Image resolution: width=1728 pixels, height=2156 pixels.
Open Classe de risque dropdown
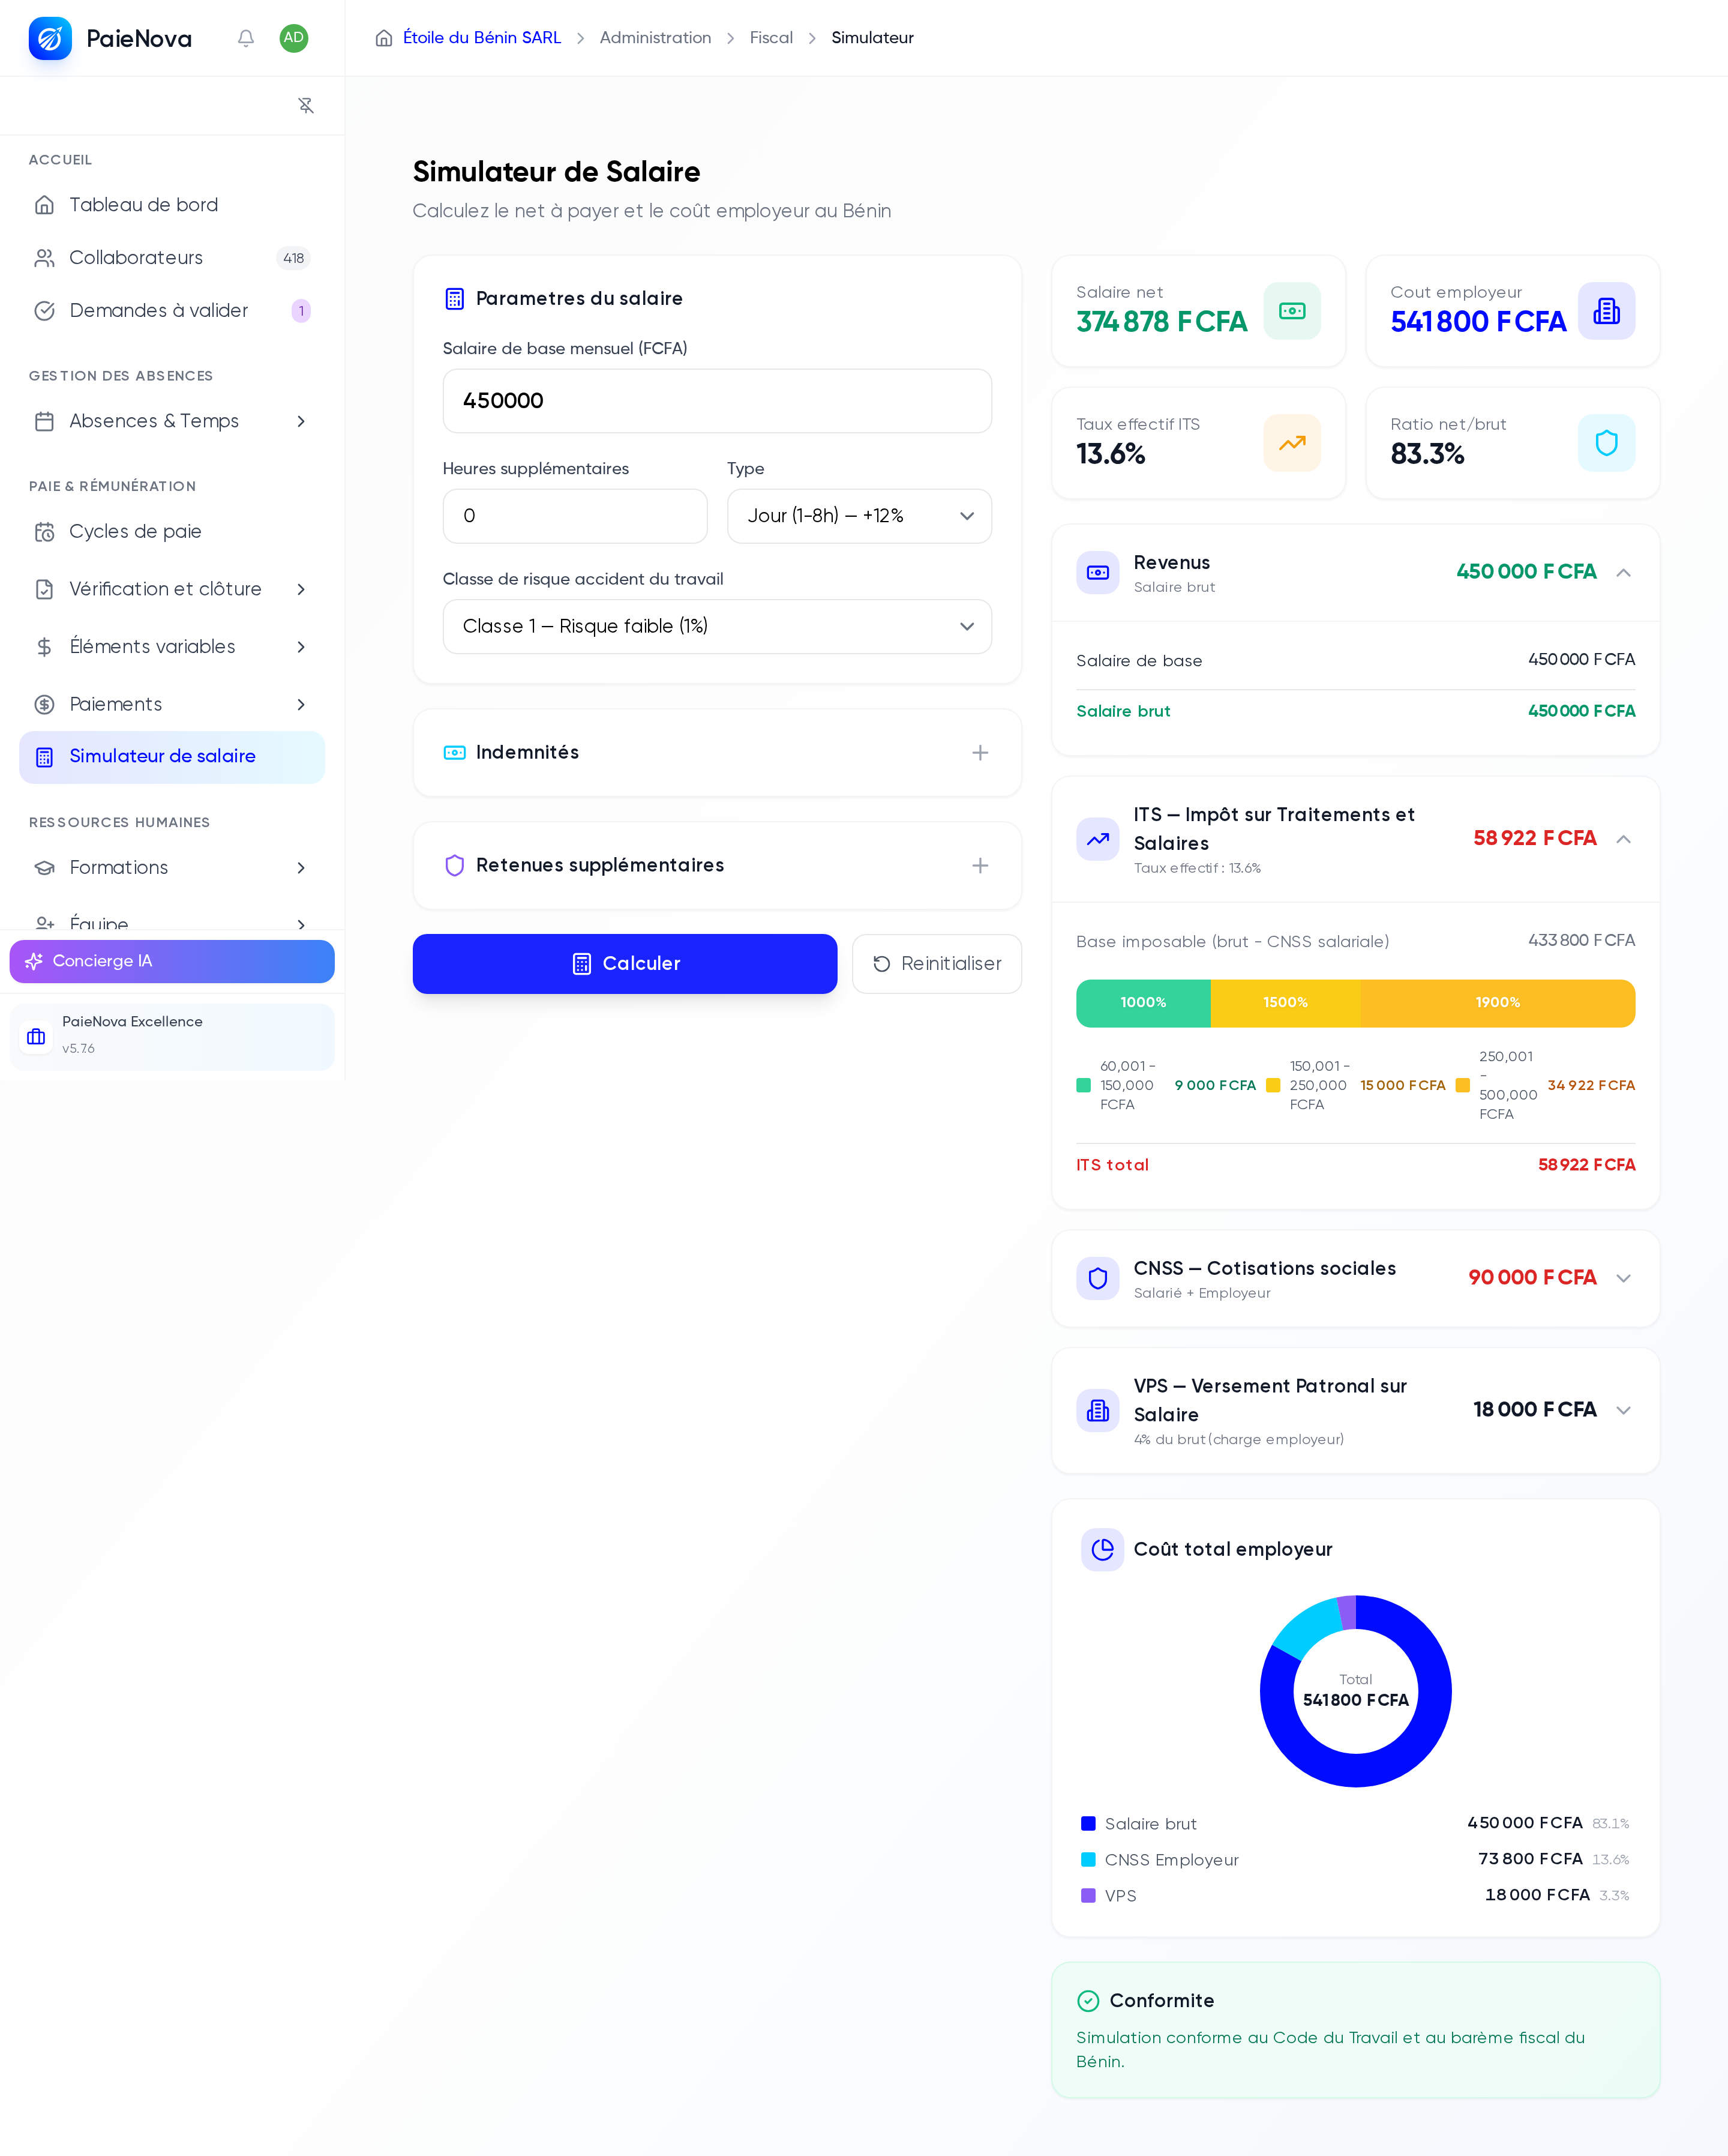[x=718, y=626]
